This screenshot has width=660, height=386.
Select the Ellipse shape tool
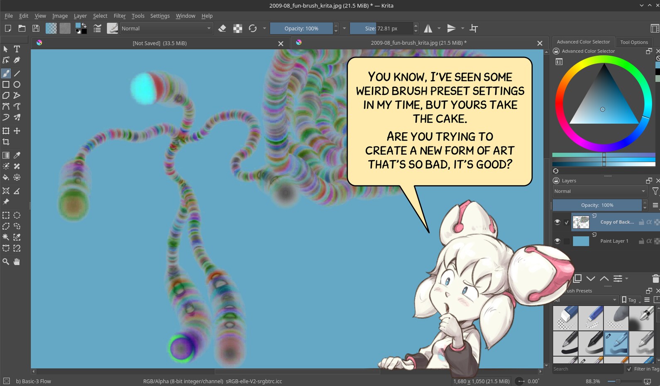click(17, 85)
